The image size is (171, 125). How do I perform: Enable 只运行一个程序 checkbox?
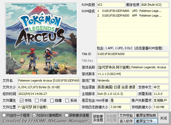tap(4, 115)
